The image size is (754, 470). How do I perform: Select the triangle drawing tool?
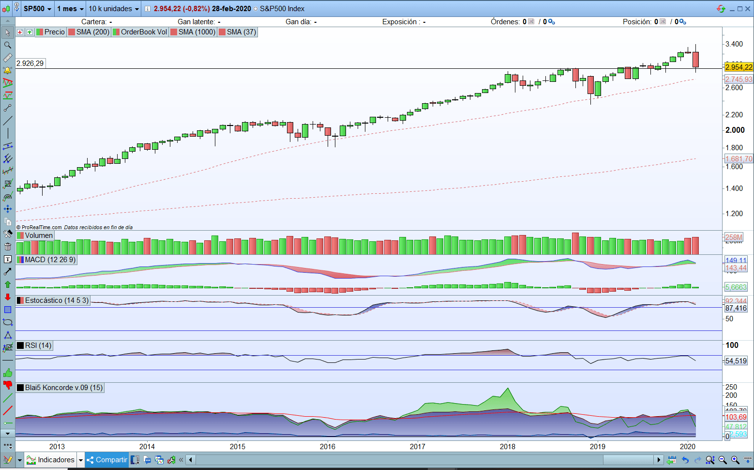7,335
